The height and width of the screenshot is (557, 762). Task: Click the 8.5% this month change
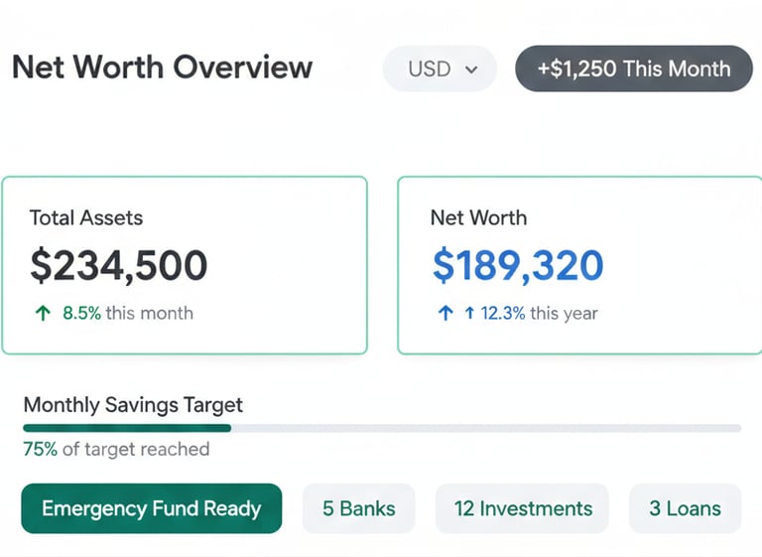point(127,314)
